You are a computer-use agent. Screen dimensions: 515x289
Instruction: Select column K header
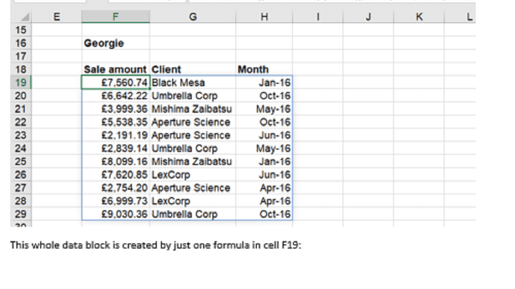point(419,17)
